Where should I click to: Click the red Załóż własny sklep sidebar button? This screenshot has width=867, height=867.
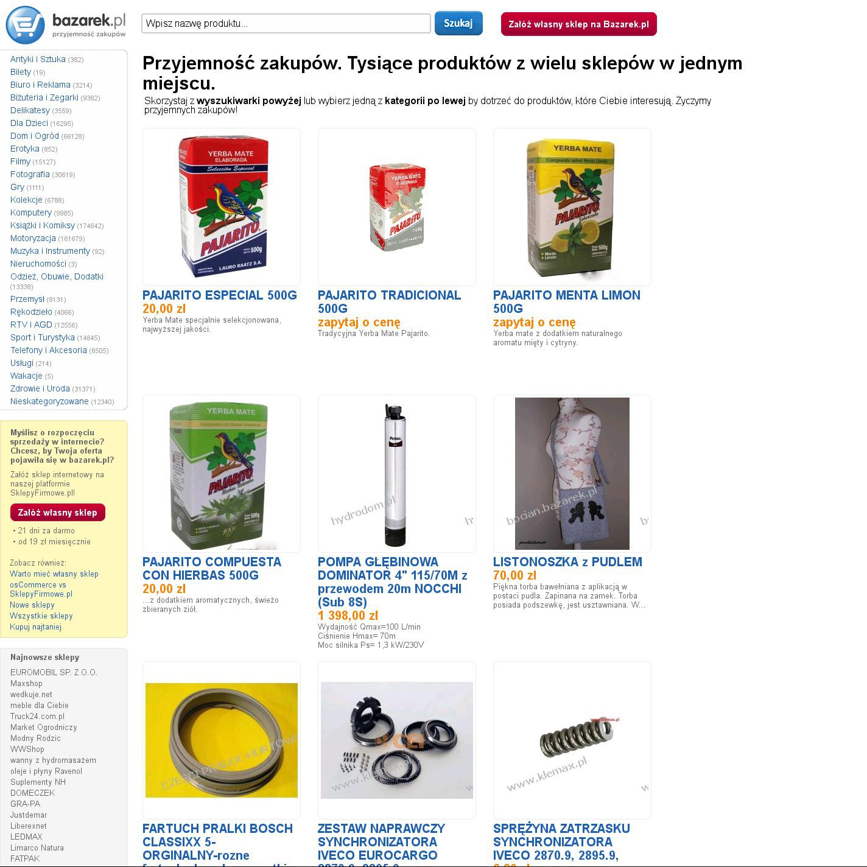point(58,513)
